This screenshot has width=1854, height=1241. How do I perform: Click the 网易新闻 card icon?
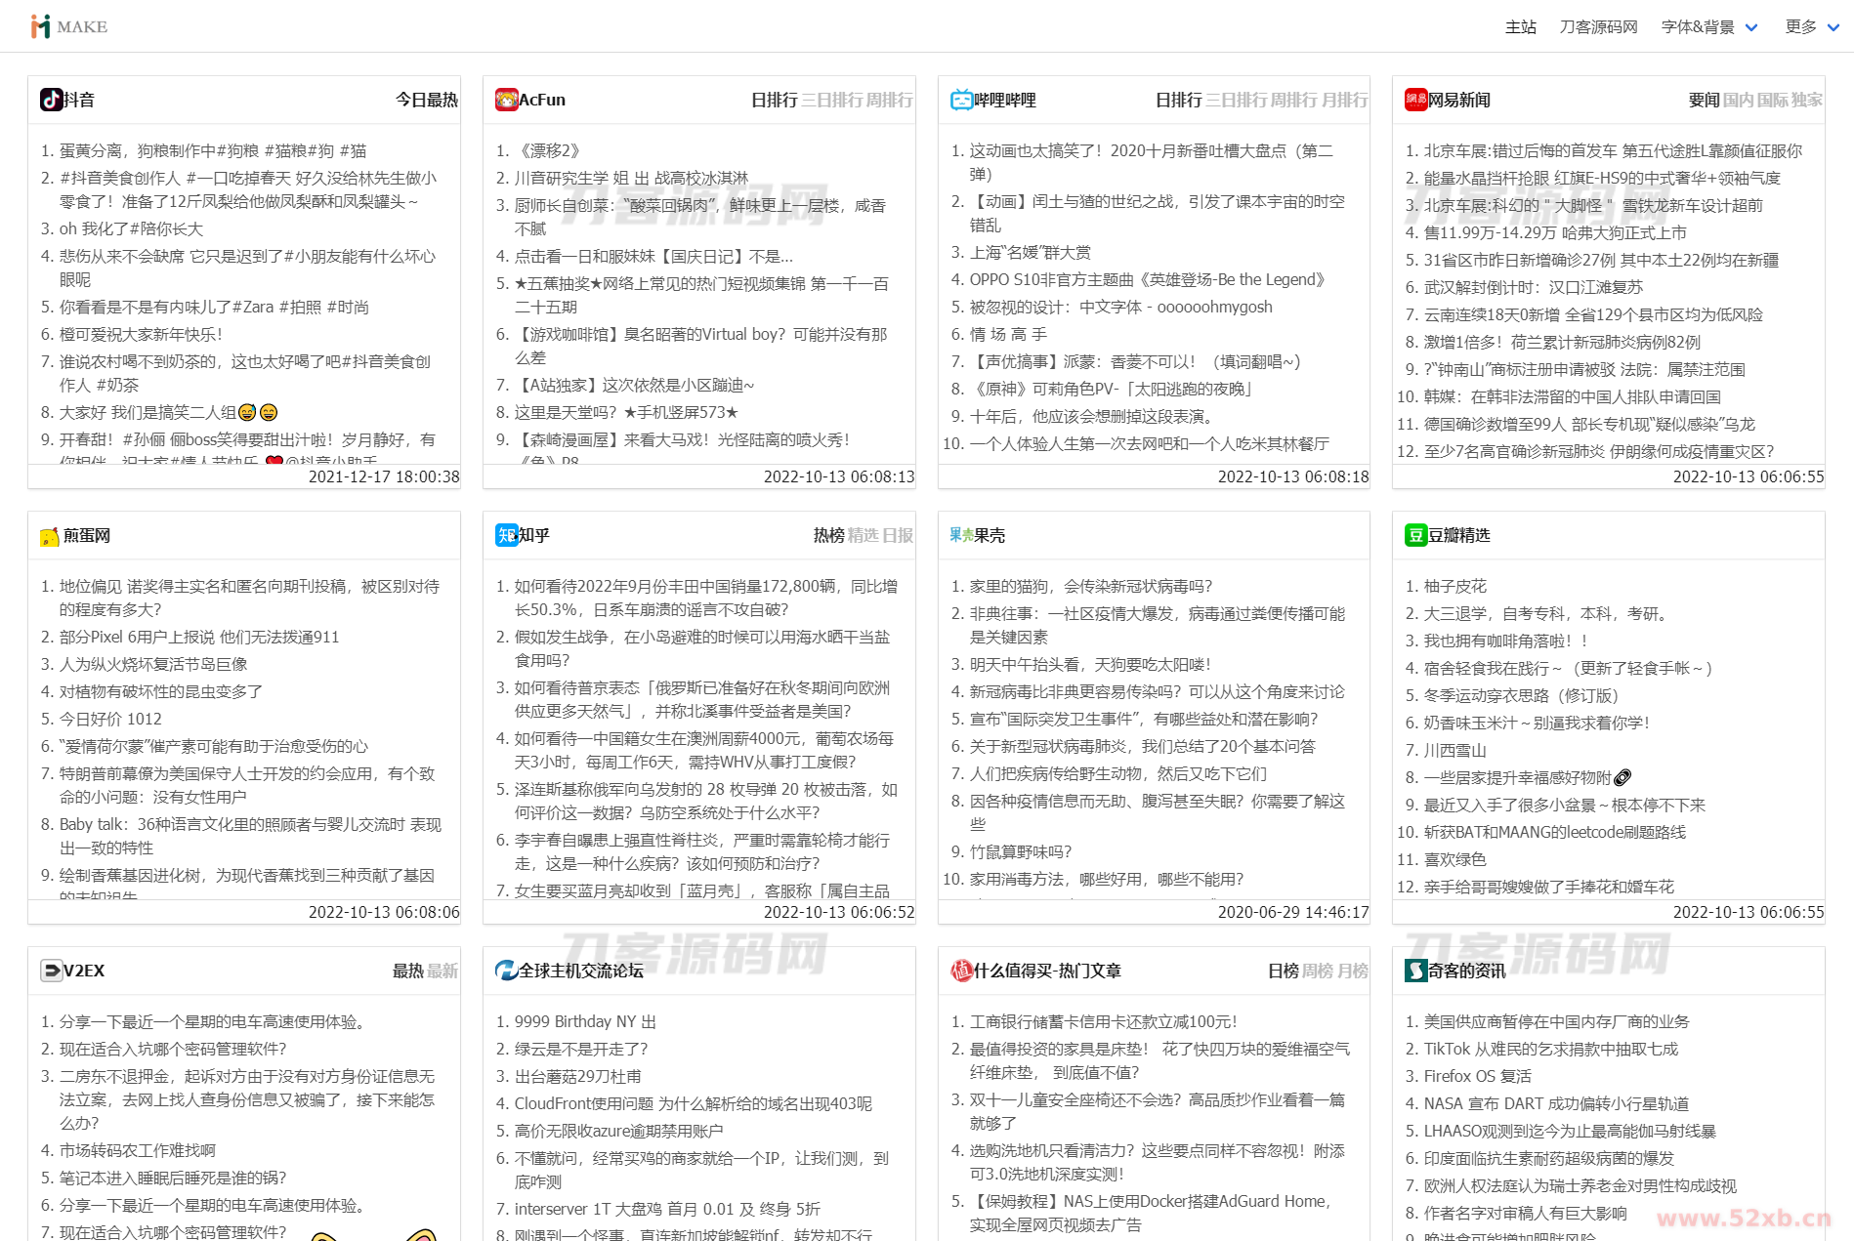[x=1416, y=100]
